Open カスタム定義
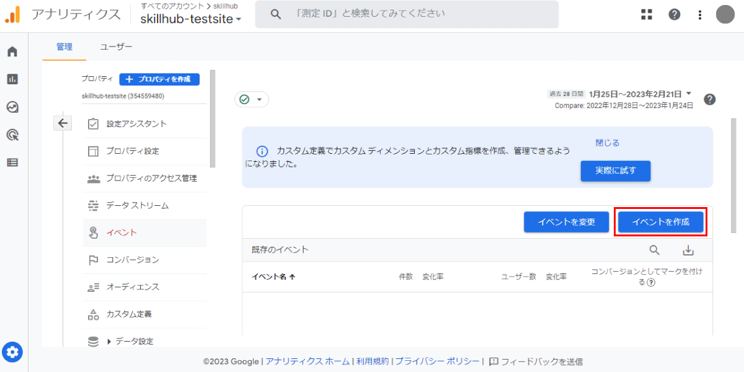This screenshot has width=744, height=372. click(x=144, y=314)
